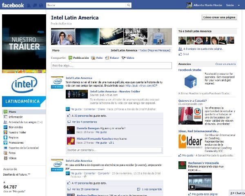
Task: Click the Facebook Studio cube icon
Action: 190,81
